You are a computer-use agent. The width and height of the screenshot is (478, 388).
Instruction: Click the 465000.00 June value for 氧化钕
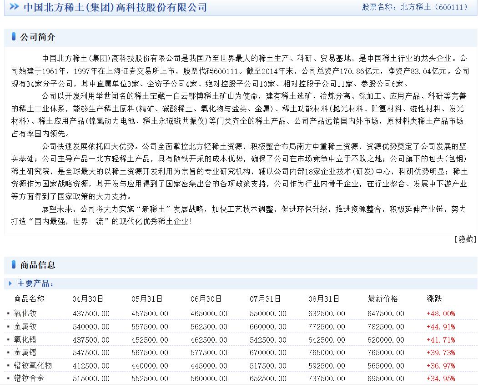click(209, 313)
